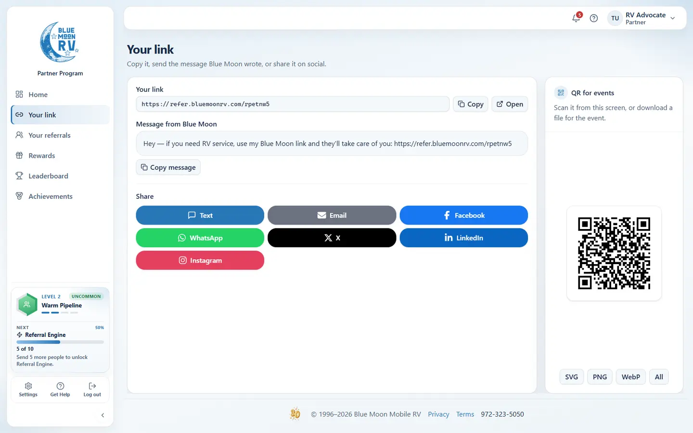Click the Warm Pipeline level step indicator
Screen dimensions: 693x433
pyautogui.click(x=60, y=313)
